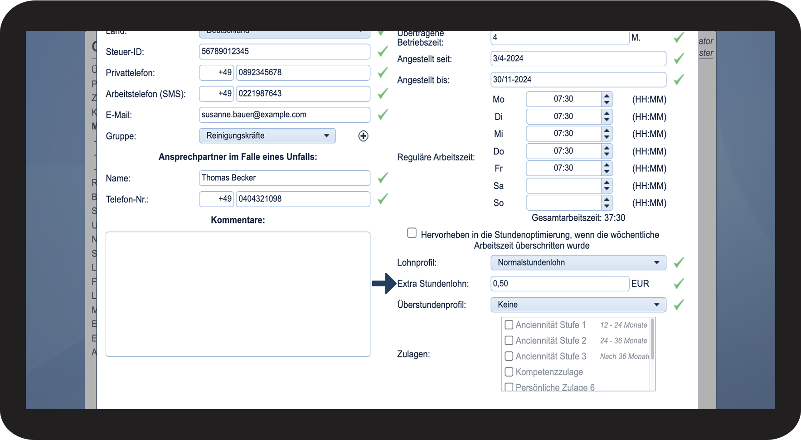Tick the Kompetenzzulage checkbox
Image resolution: width=801 pixels, height=440 pixels.
click(509, 372)
